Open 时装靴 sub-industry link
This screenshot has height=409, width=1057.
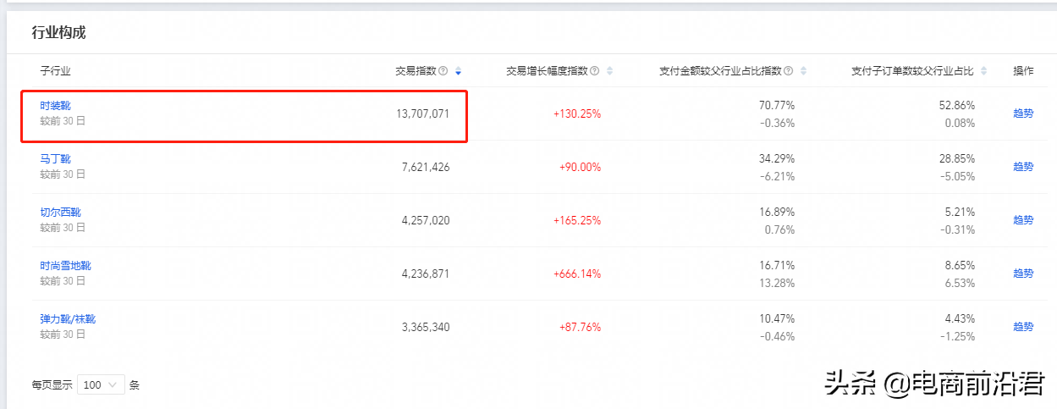click(x=56, y=106)
